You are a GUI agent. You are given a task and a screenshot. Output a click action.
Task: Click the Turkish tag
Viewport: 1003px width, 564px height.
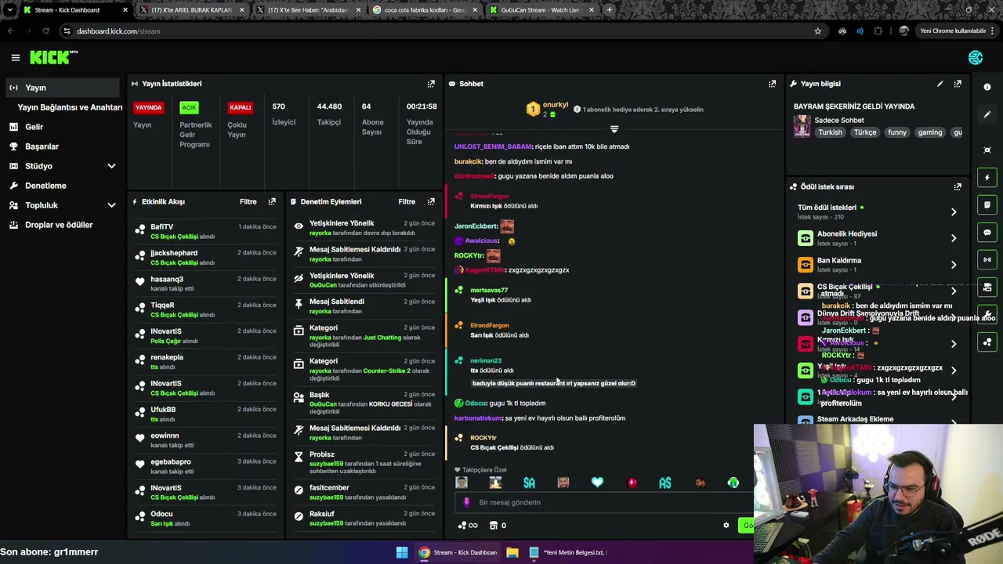[830, 132]
